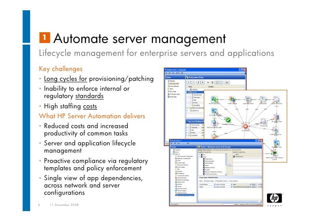Click the '11 December 2008' footer date
This screenshot has height=221, width=313.
(64, 205)
